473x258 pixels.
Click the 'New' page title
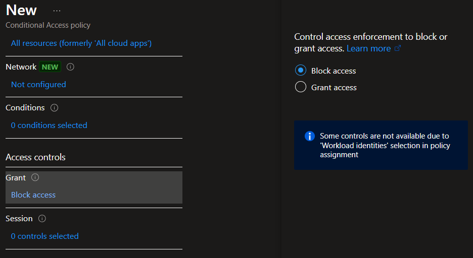pos(21,10)
